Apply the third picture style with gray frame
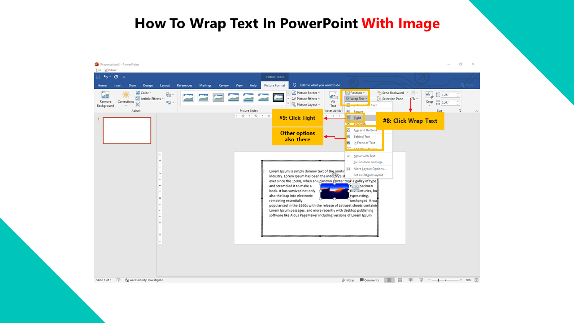The height and width of the screenshot is (323, 574). coord(218,97)
